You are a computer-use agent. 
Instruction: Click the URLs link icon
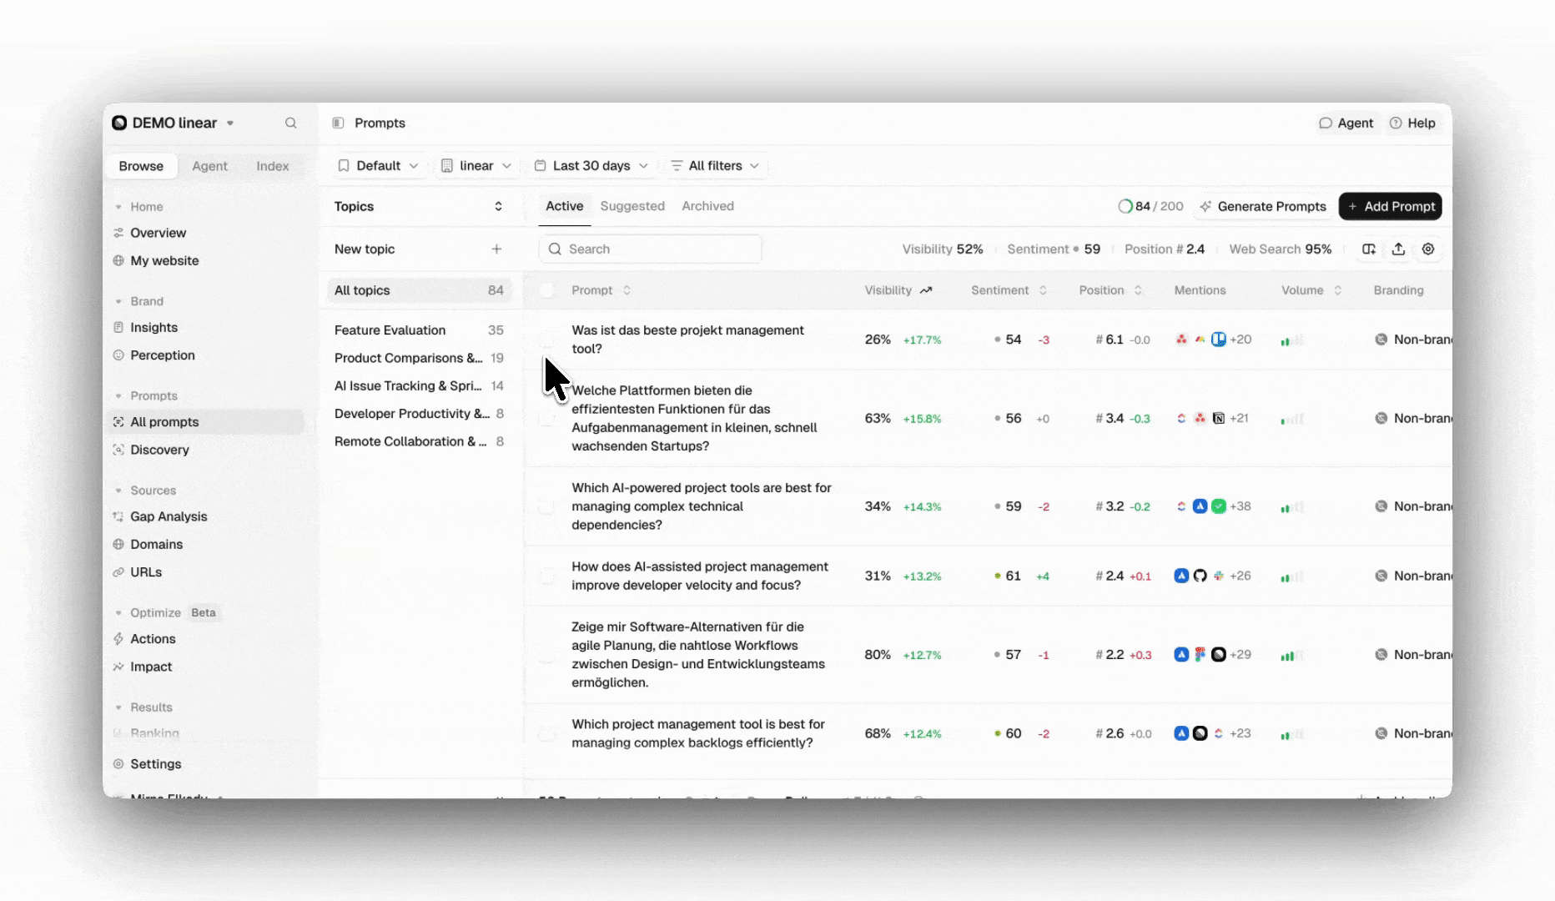[x=118, y=572]
